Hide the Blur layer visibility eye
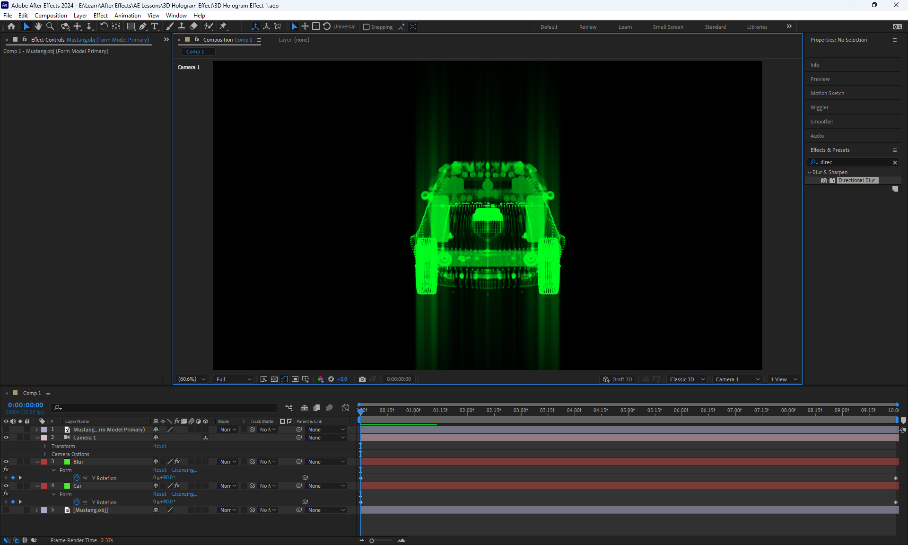 tap(6, 462)
